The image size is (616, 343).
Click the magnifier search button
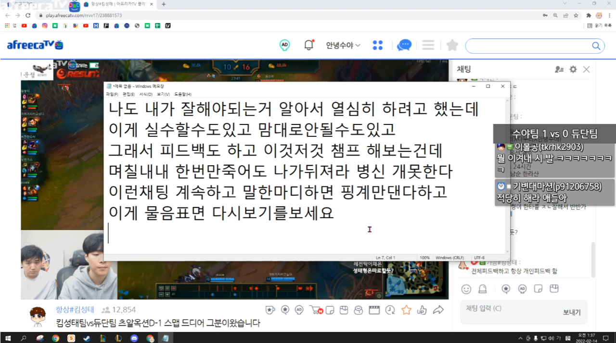tap(596, 46)
